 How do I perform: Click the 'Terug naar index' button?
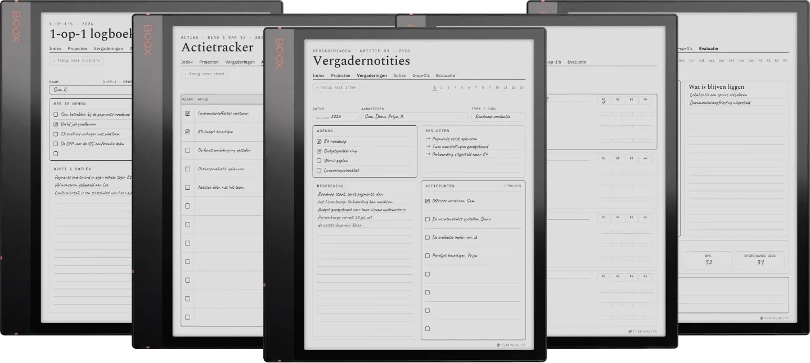pos(336,88)
